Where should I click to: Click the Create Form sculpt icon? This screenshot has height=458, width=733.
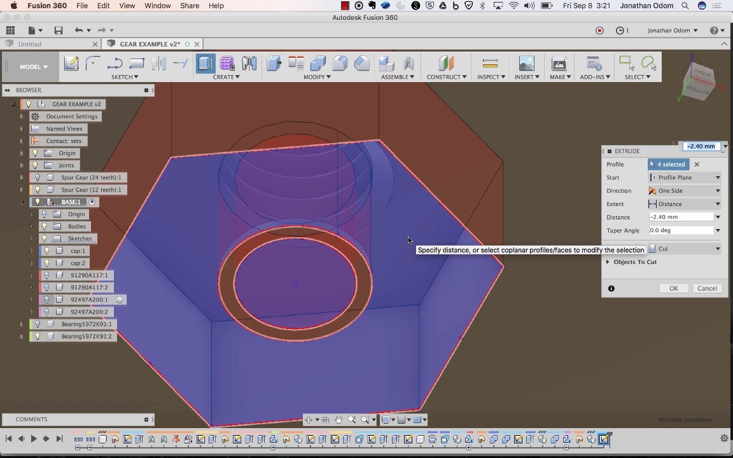coord(227,63)
